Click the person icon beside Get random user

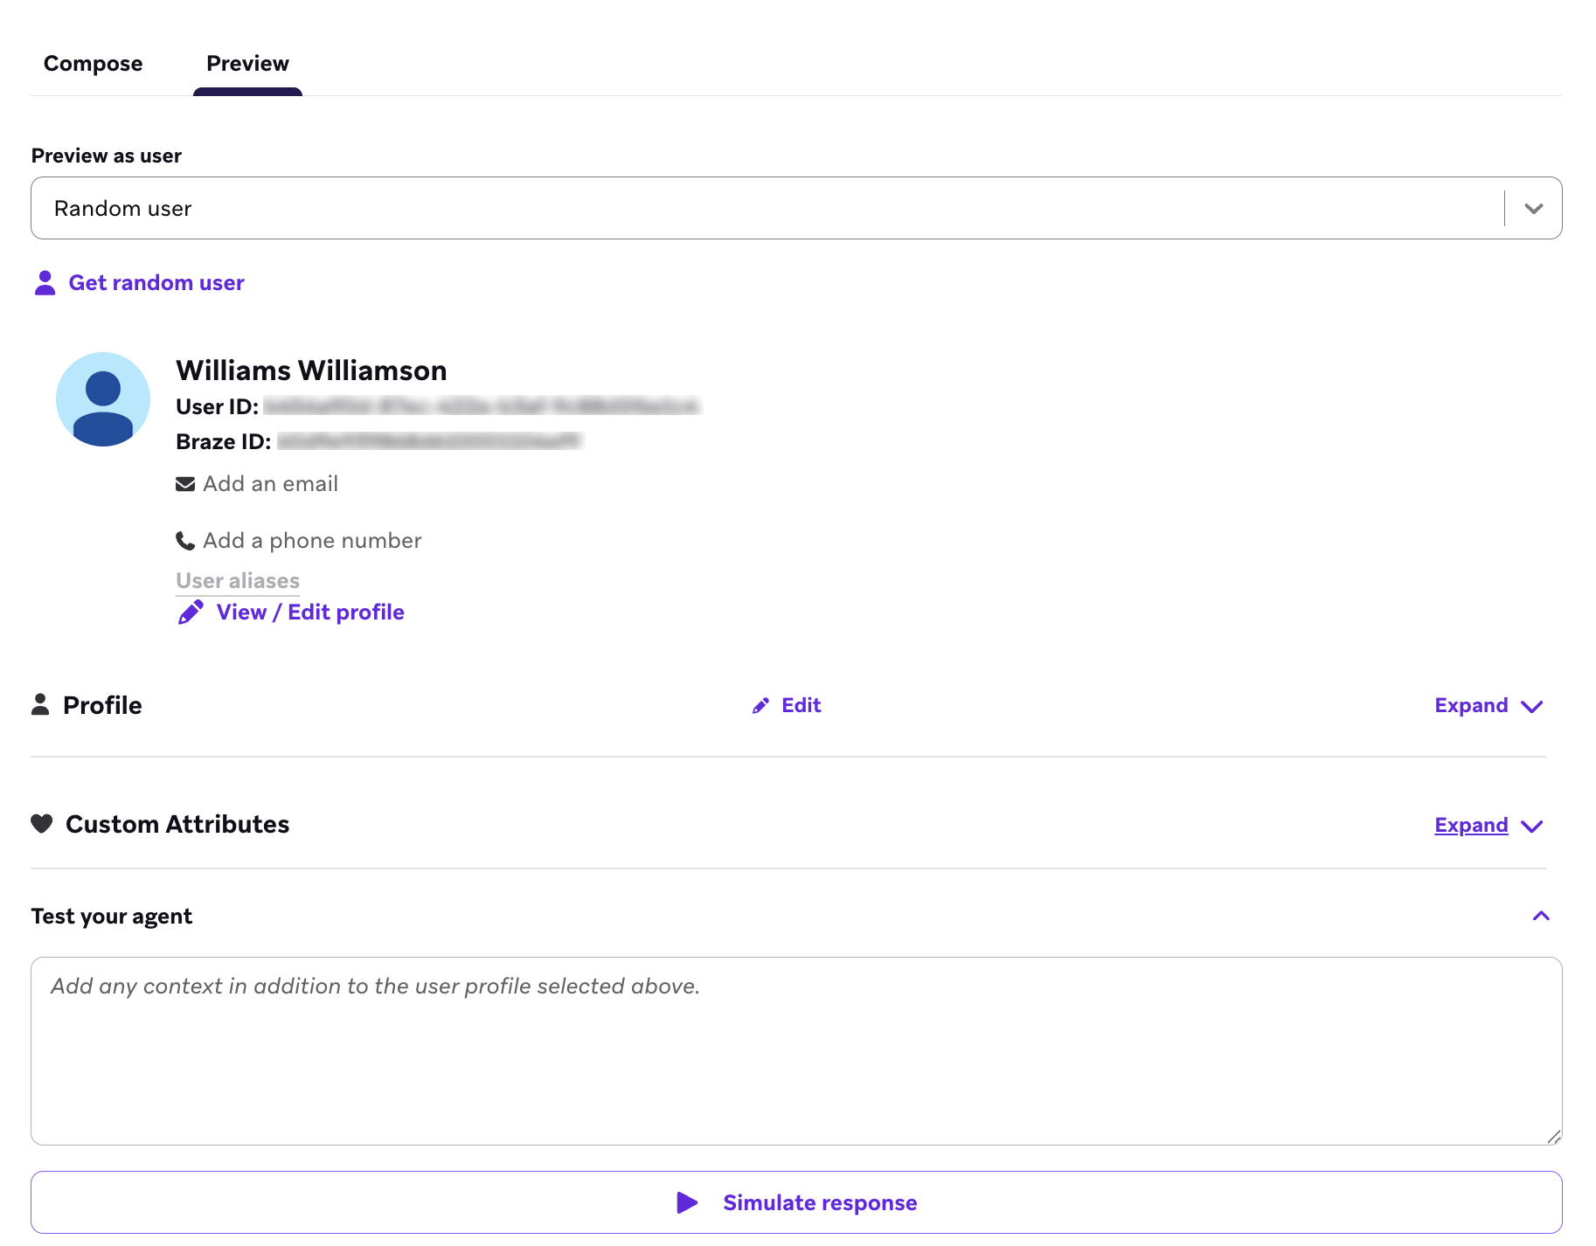click(43, 281)
